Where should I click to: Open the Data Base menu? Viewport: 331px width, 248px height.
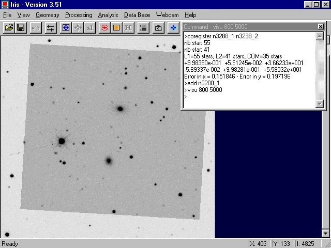coord(137,15)
